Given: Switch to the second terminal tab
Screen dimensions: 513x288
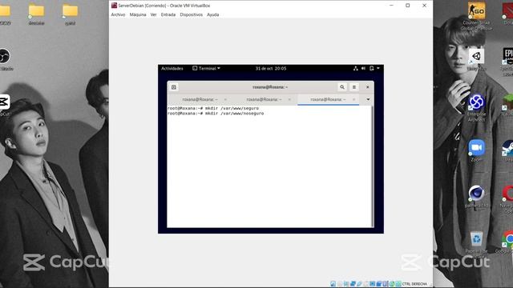Looking at the screenshot, I should pyautogui.click(x=264, y=99).
